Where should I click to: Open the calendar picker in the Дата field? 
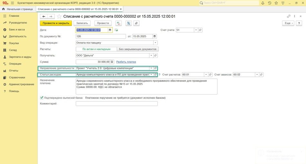[x=110, y=30]
